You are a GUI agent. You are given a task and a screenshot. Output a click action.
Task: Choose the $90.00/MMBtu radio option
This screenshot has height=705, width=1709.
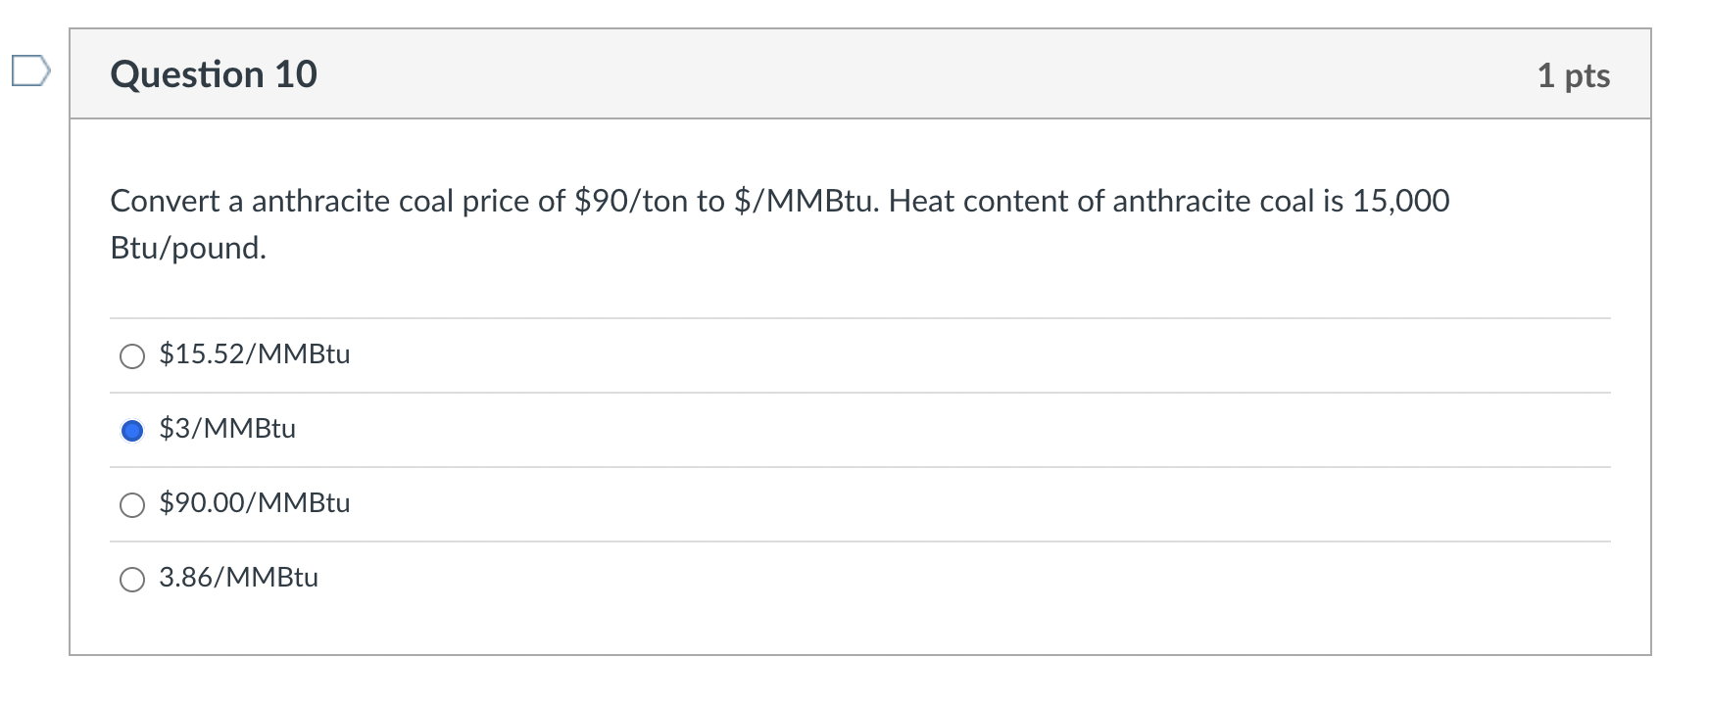tap(132, 505)
